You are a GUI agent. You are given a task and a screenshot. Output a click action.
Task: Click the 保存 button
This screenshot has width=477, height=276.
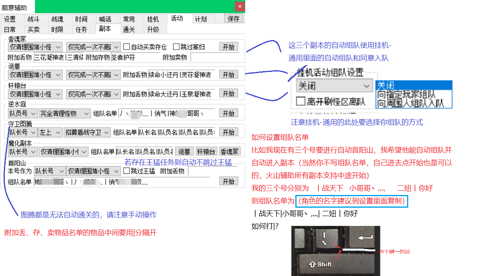[x=234, y=18]
